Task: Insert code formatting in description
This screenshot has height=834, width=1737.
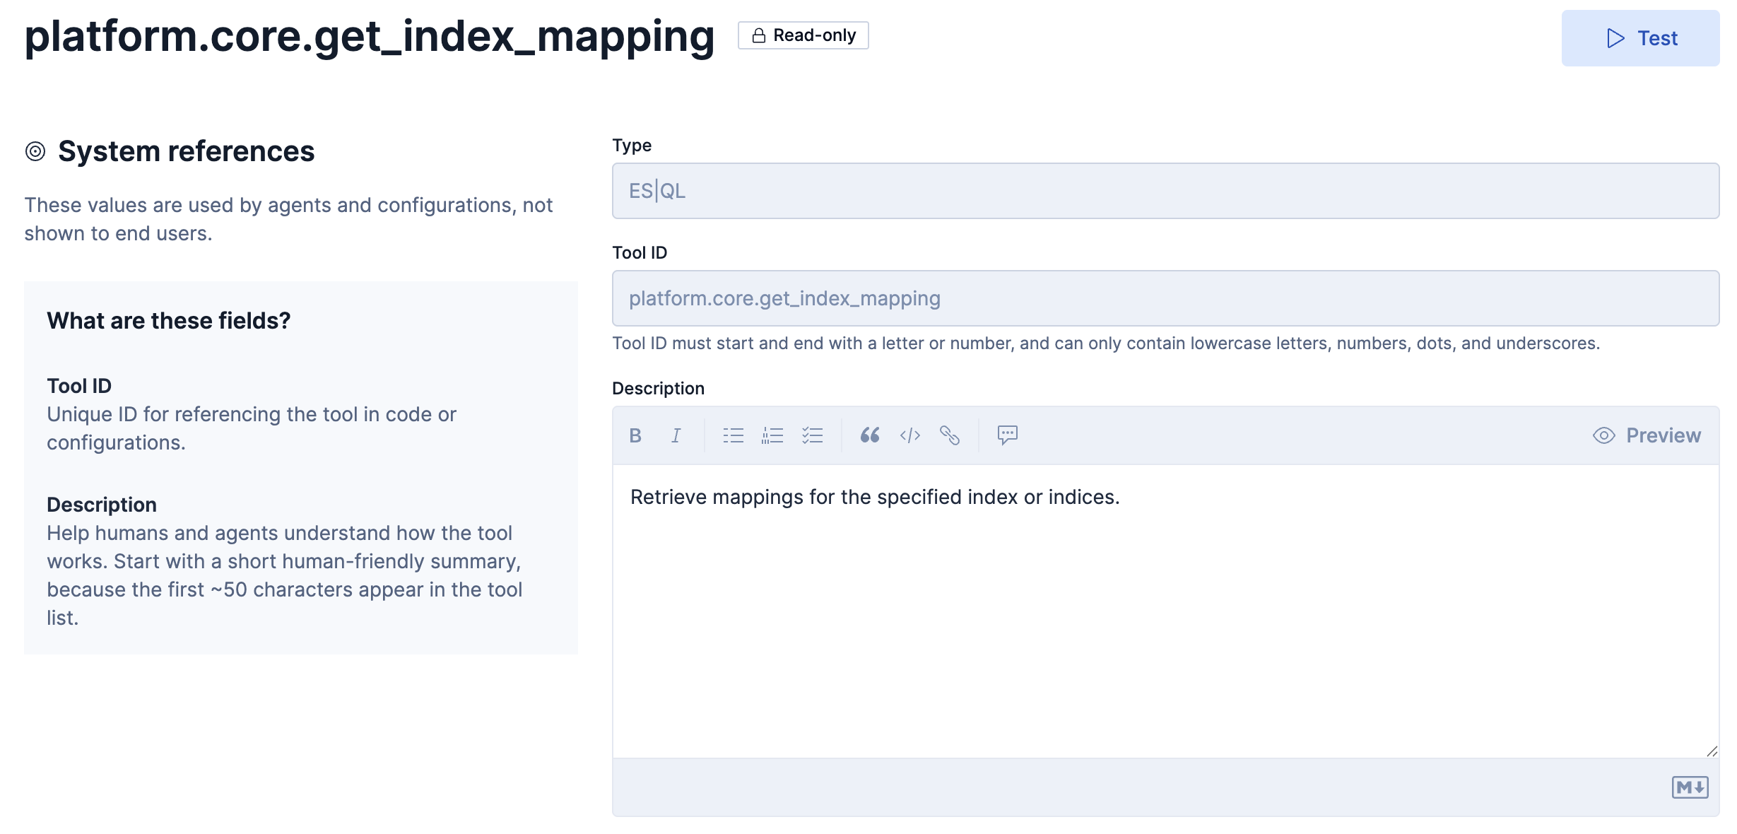Action: (x=909, y=435)
